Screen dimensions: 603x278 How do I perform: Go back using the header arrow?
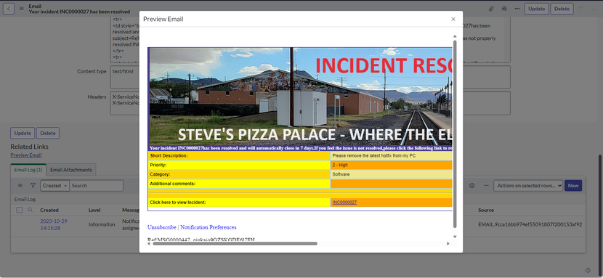click(9, 9)
